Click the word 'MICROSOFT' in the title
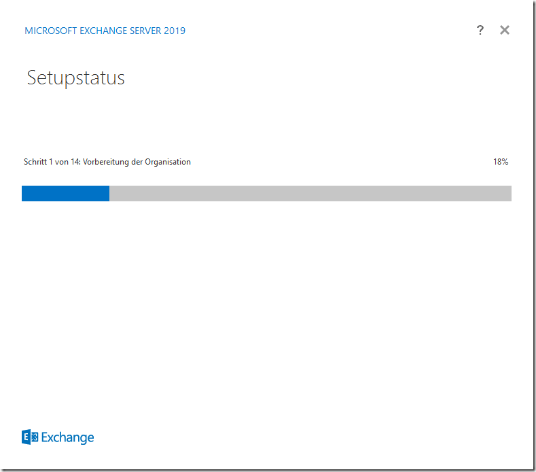This screenshot has width=536, height=472. point(50,31)
